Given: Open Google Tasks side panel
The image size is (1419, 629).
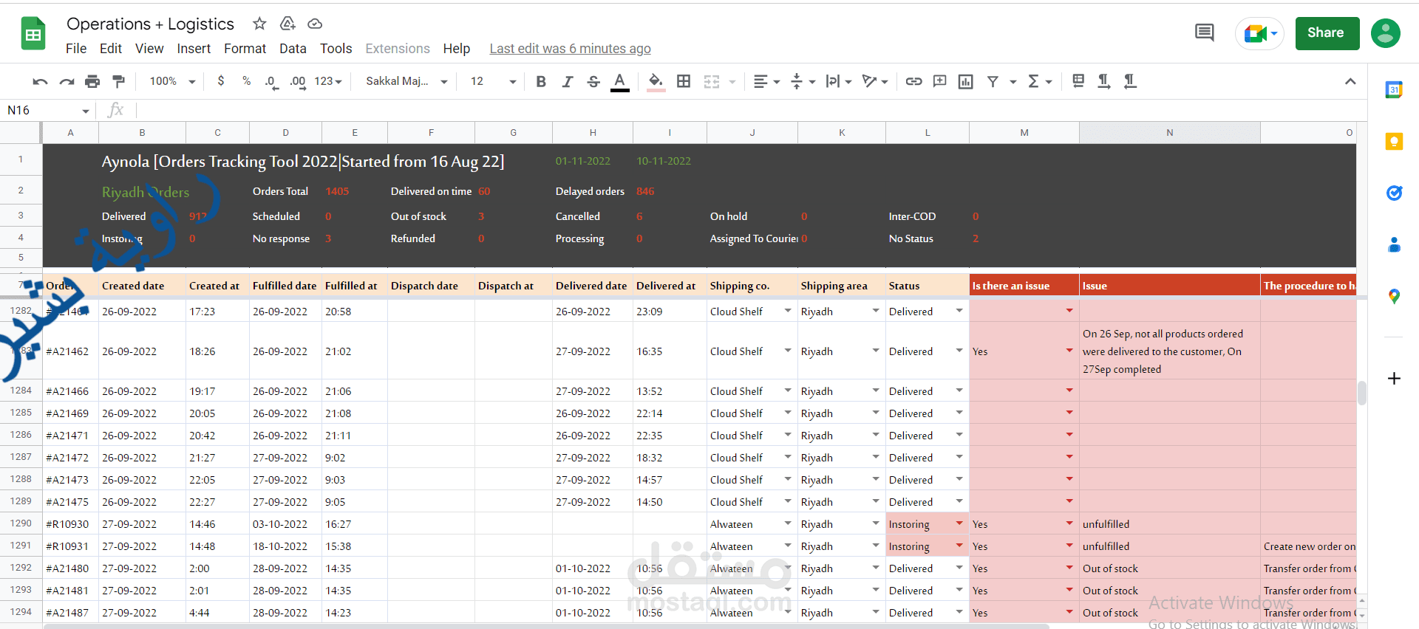Looking at the screenshot, I should (1394, 193).
